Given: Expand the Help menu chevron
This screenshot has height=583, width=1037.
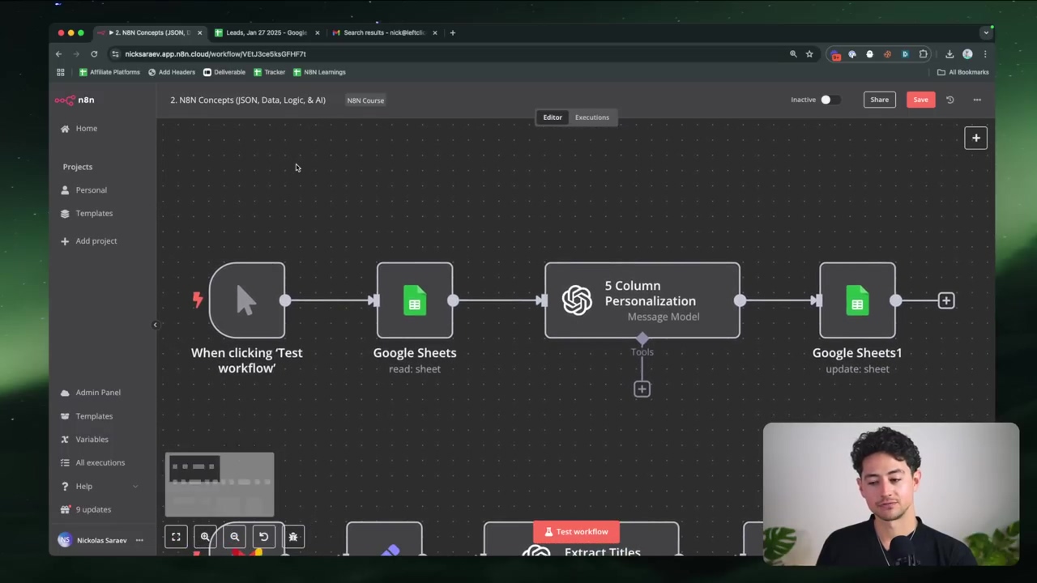Looking at the screenshot, I should [x=135, y=486].
